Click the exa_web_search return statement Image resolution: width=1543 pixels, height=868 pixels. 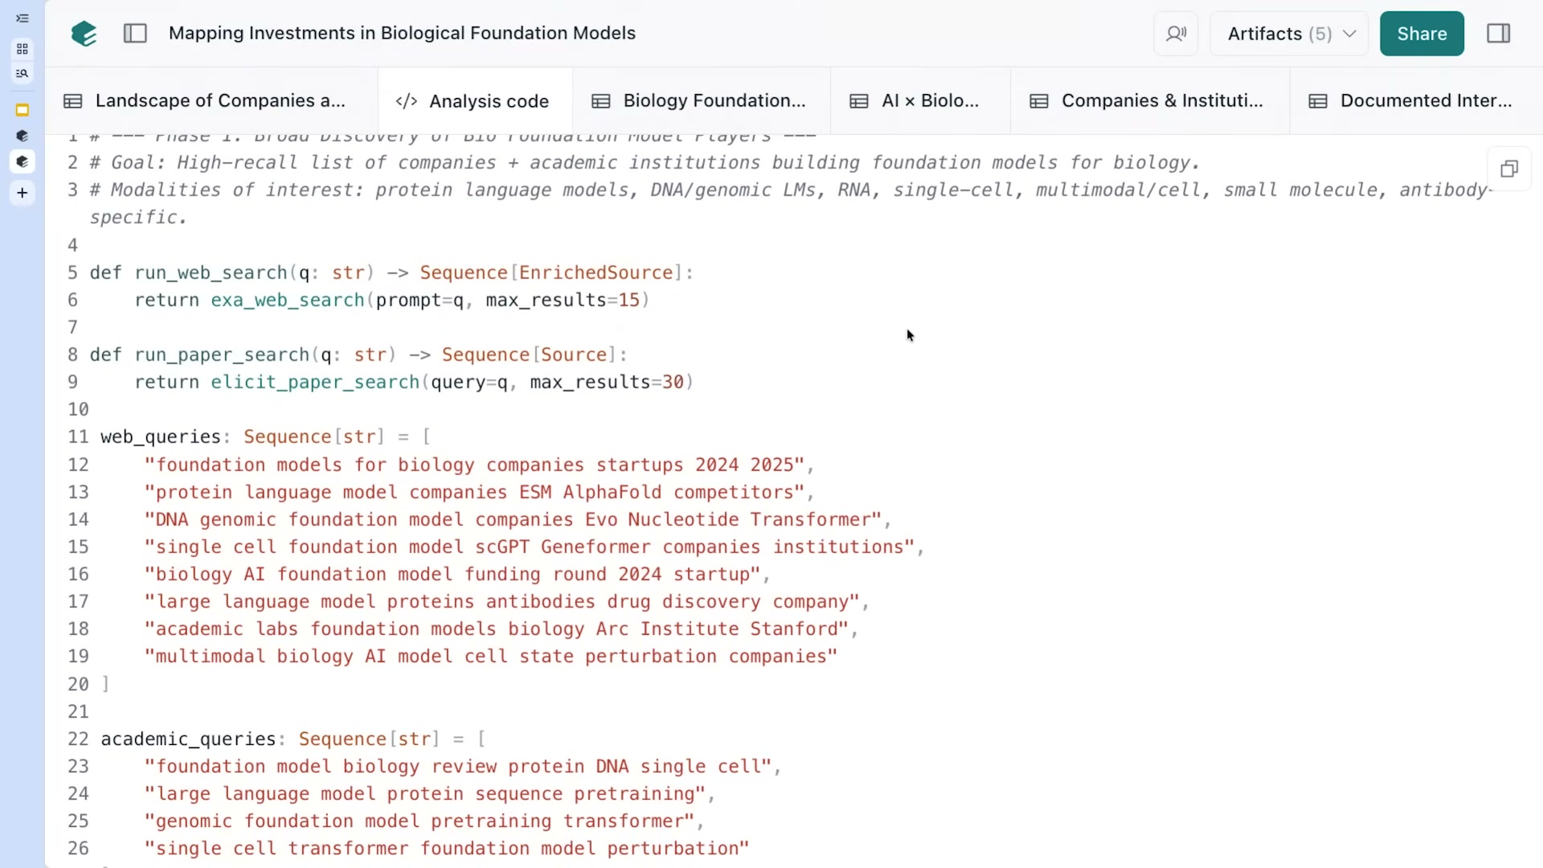[392, 301]
